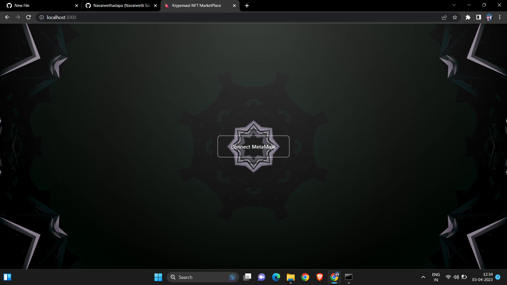The height and width of the screenshot is (285, 507).
Task: Open the terminal from the taskbar
Action: (x=348, y=277)
